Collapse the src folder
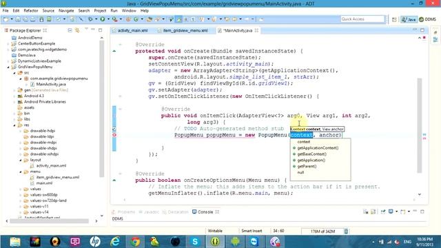This screenshot has width=441, height=248. [14, 73]
